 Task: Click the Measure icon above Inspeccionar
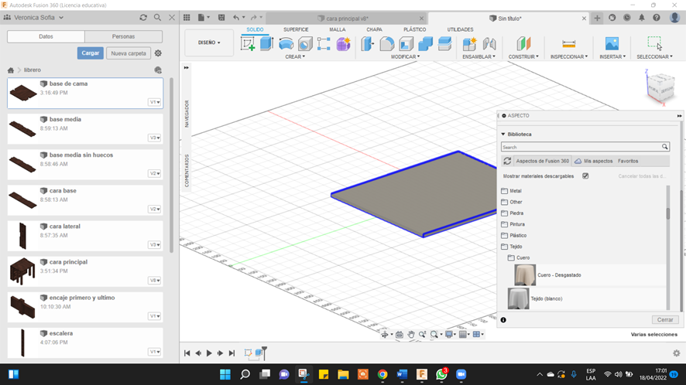pyautogui.click(x=568, y=44)
